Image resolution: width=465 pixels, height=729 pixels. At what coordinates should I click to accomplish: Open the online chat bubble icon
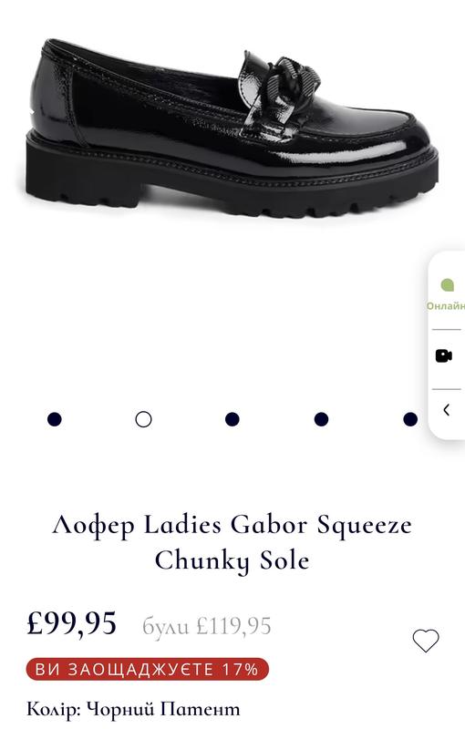(447, 284)
